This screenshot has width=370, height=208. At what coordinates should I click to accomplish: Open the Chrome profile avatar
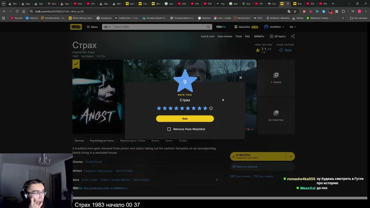(x=359, y=11)
